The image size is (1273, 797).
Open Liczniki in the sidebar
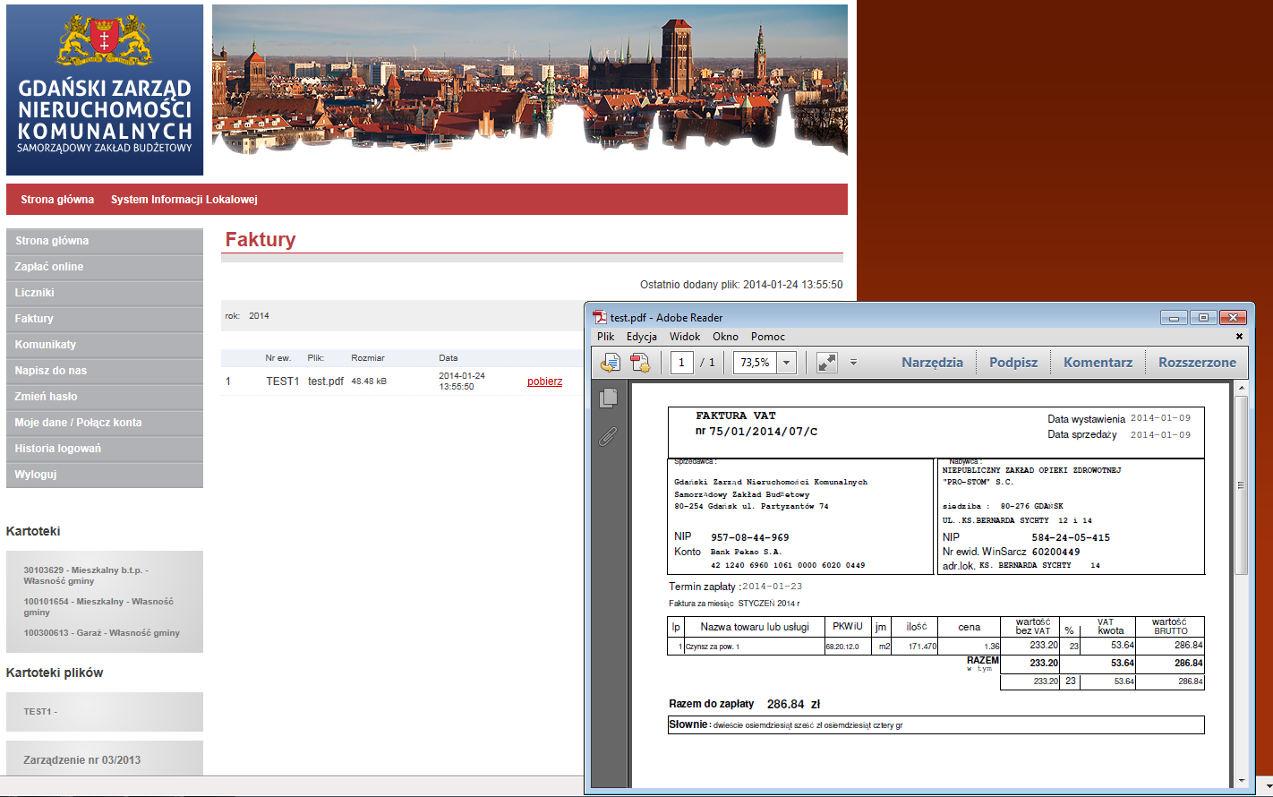pyautogui.click(x=105, y=293)
